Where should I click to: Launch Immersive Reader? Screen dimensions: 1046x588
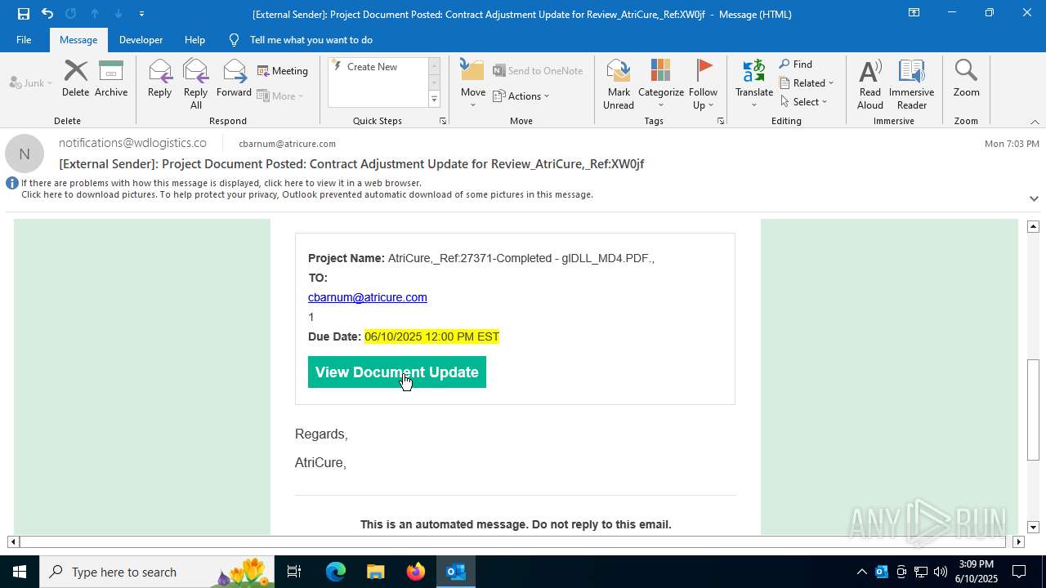[912, 84]
